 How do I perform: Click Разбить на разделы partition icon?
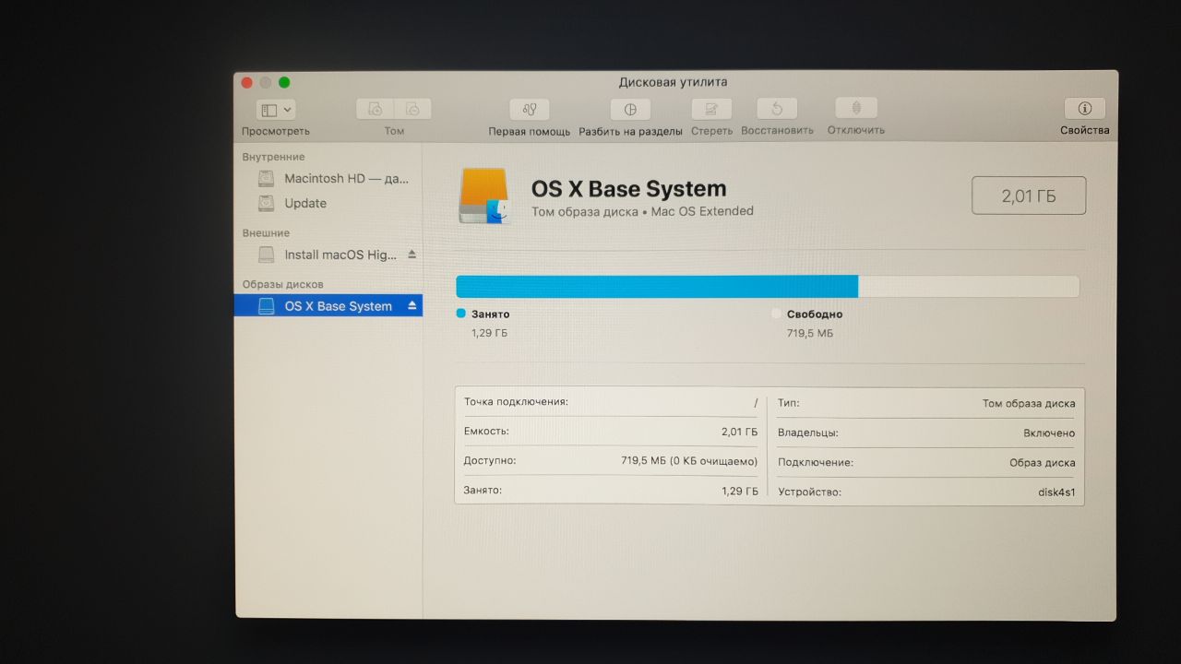(630, 109)
